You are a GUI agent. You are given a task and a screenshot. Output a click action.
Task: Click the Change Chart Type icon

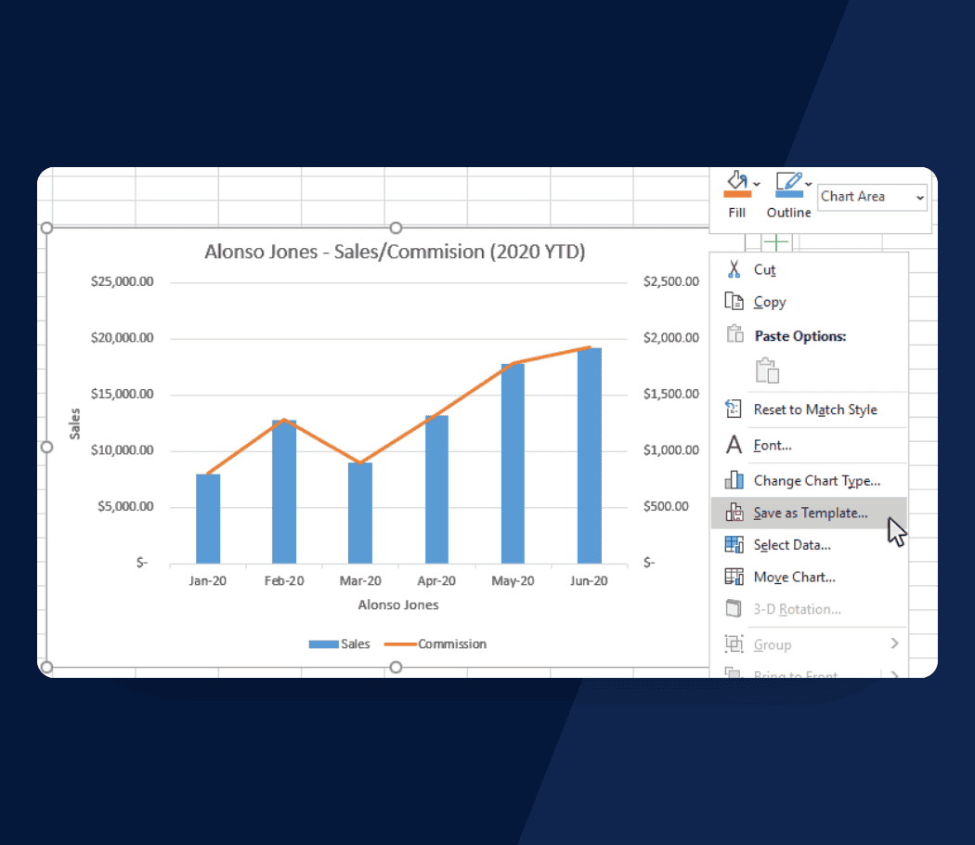(x=734, y=480)
